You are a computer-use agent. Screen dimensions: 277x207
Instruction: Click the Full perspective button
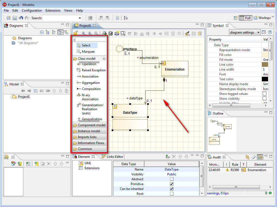point(245,18)
